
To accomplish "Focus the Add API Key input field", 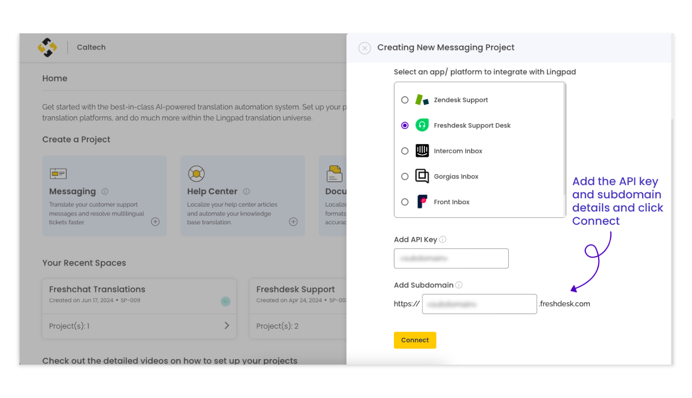I will point(451,259).
